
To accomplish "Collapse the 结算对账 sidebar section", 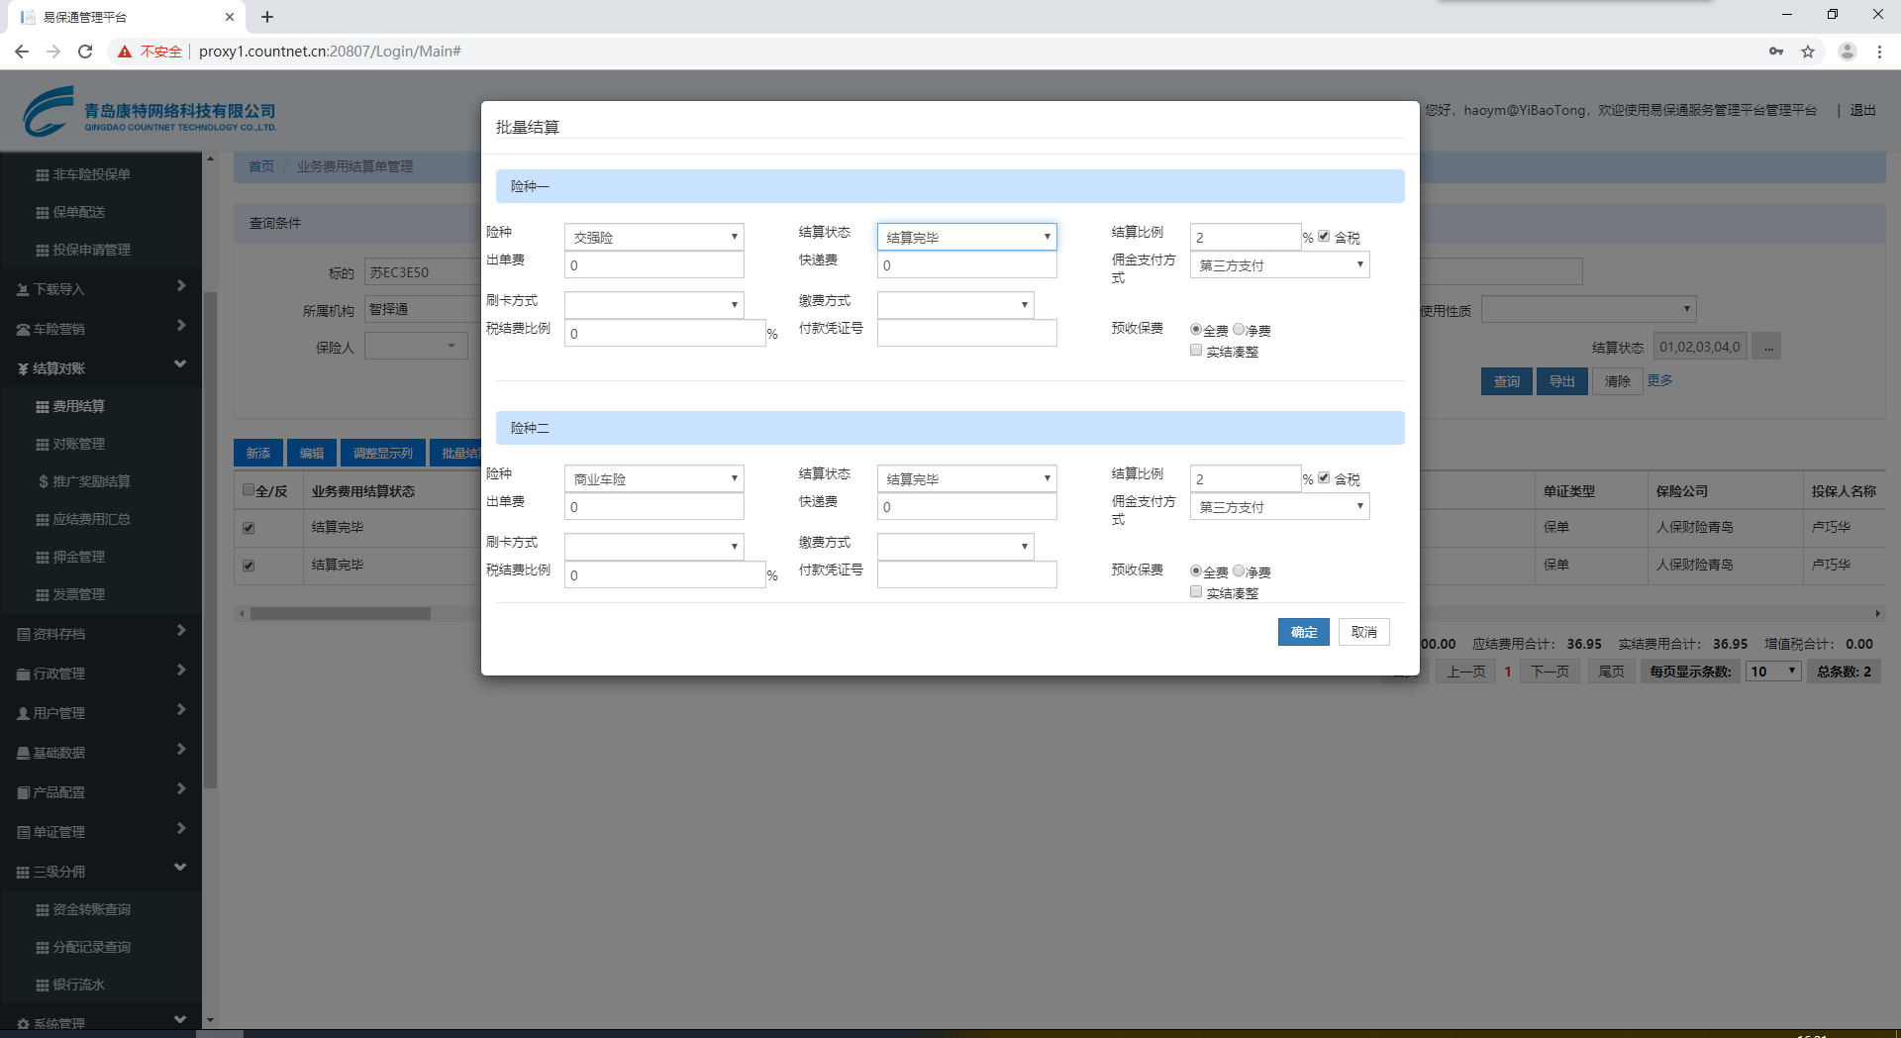I will click(101, 367).
